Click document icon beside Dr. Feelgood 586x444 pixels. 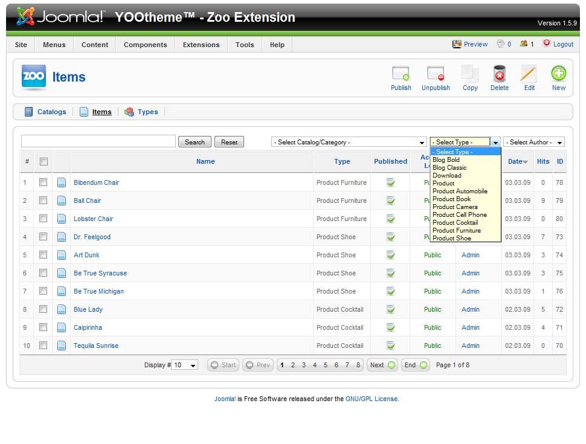point(62,237)
